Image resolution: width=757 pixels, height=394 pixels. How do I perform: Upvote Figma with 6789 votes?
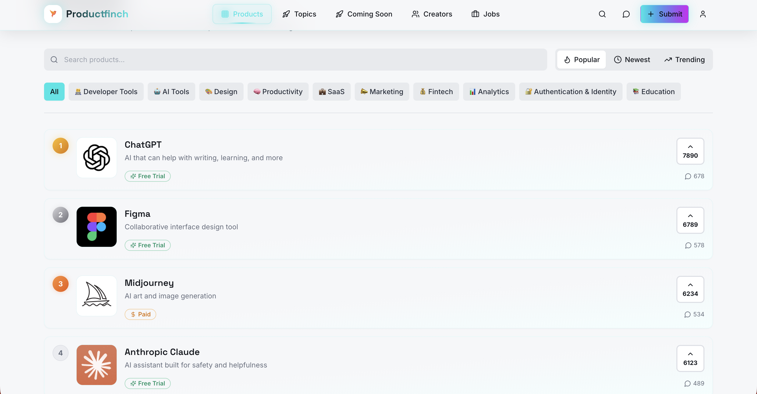[x=690, y=220]
